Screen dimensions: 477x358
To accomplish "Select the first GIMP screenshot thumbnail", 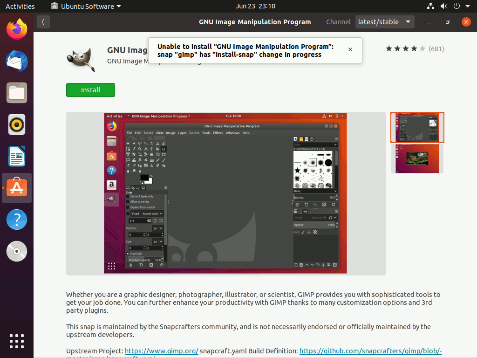I will coord(417,127).
